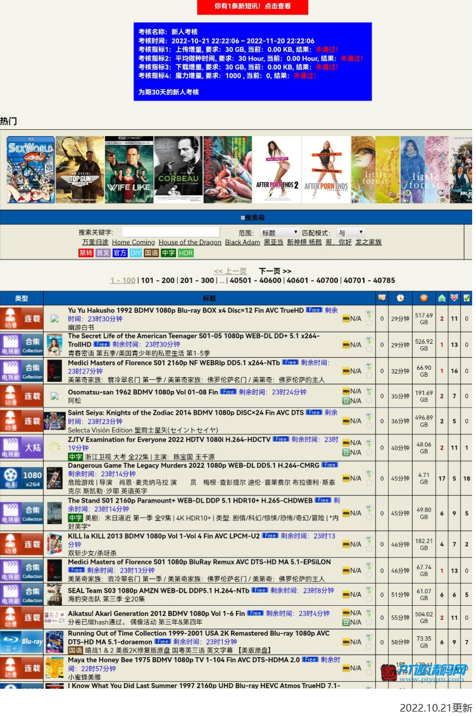Toggle bookmark star for Osomatsu-san row
The height and width of the screenshot is (716, 476).
pos(369,401)
